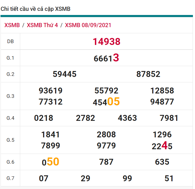Click the G.3 number 45405
195x189 pixels.
coord(106,102)
